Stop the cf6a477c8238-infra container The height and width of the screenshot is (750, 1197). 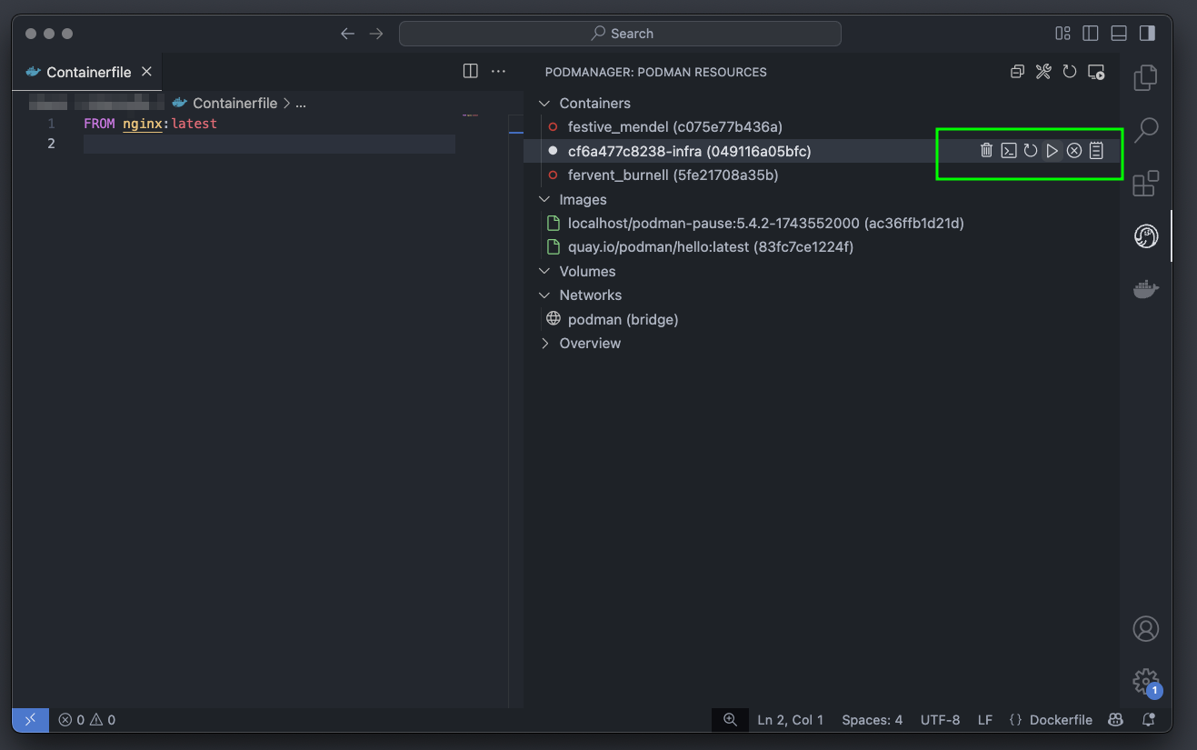pos(1074,151)
